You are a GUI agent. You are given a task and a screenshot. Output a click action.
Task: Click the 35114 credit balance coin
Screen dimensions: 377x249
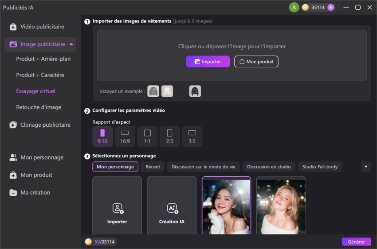click(x=305, y=8)
